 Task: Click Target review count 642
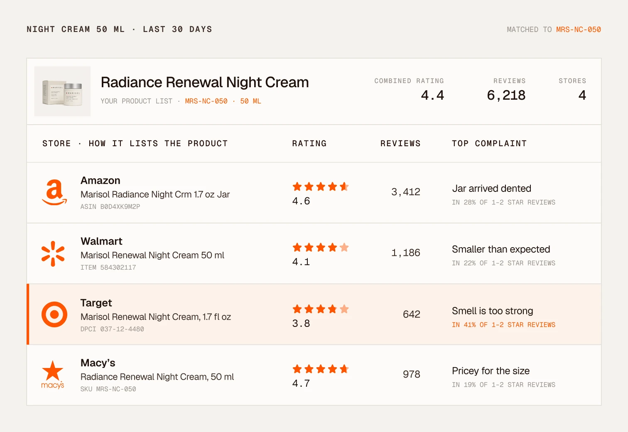(412, 314)
